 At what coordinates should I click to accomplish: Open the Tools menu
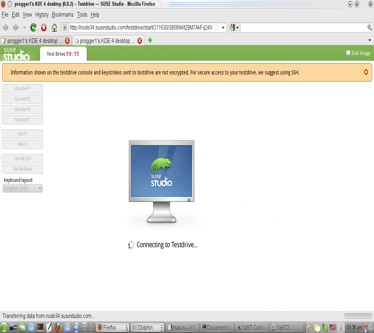click(82, 15)
